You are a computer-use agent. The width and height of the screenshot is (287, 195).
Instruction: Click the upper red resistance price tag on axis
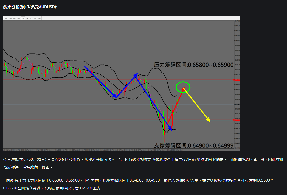click(x=237, y=80)
